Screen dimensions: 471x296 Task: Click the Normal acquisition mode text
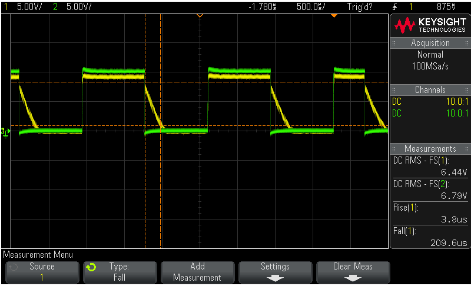pyautogui.click(x=430, y=55)
